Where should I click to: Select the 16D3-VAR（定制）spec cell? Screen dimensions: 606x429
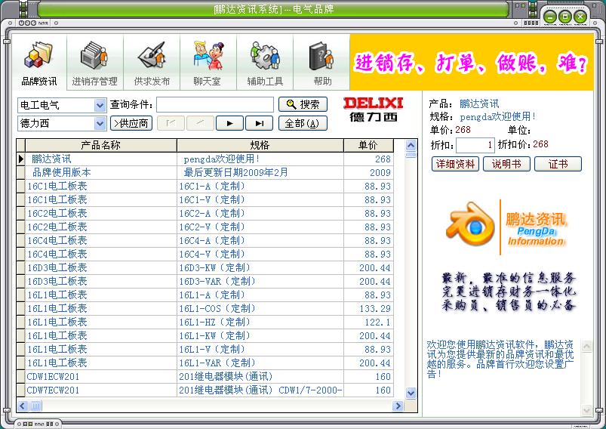click(260, 281)
